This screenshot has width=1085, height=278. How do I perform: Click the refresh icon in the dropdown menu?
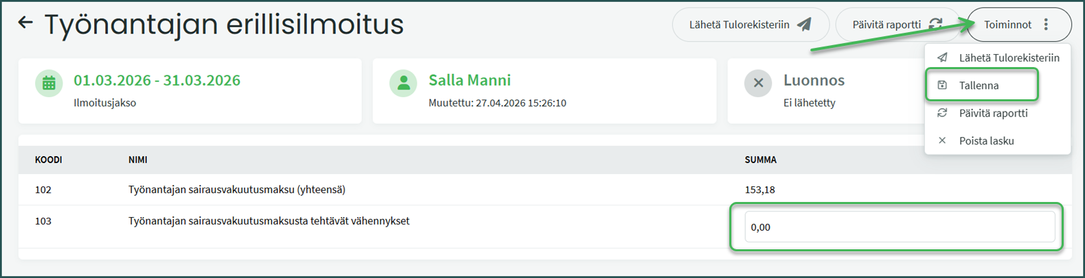pos(942,113)
